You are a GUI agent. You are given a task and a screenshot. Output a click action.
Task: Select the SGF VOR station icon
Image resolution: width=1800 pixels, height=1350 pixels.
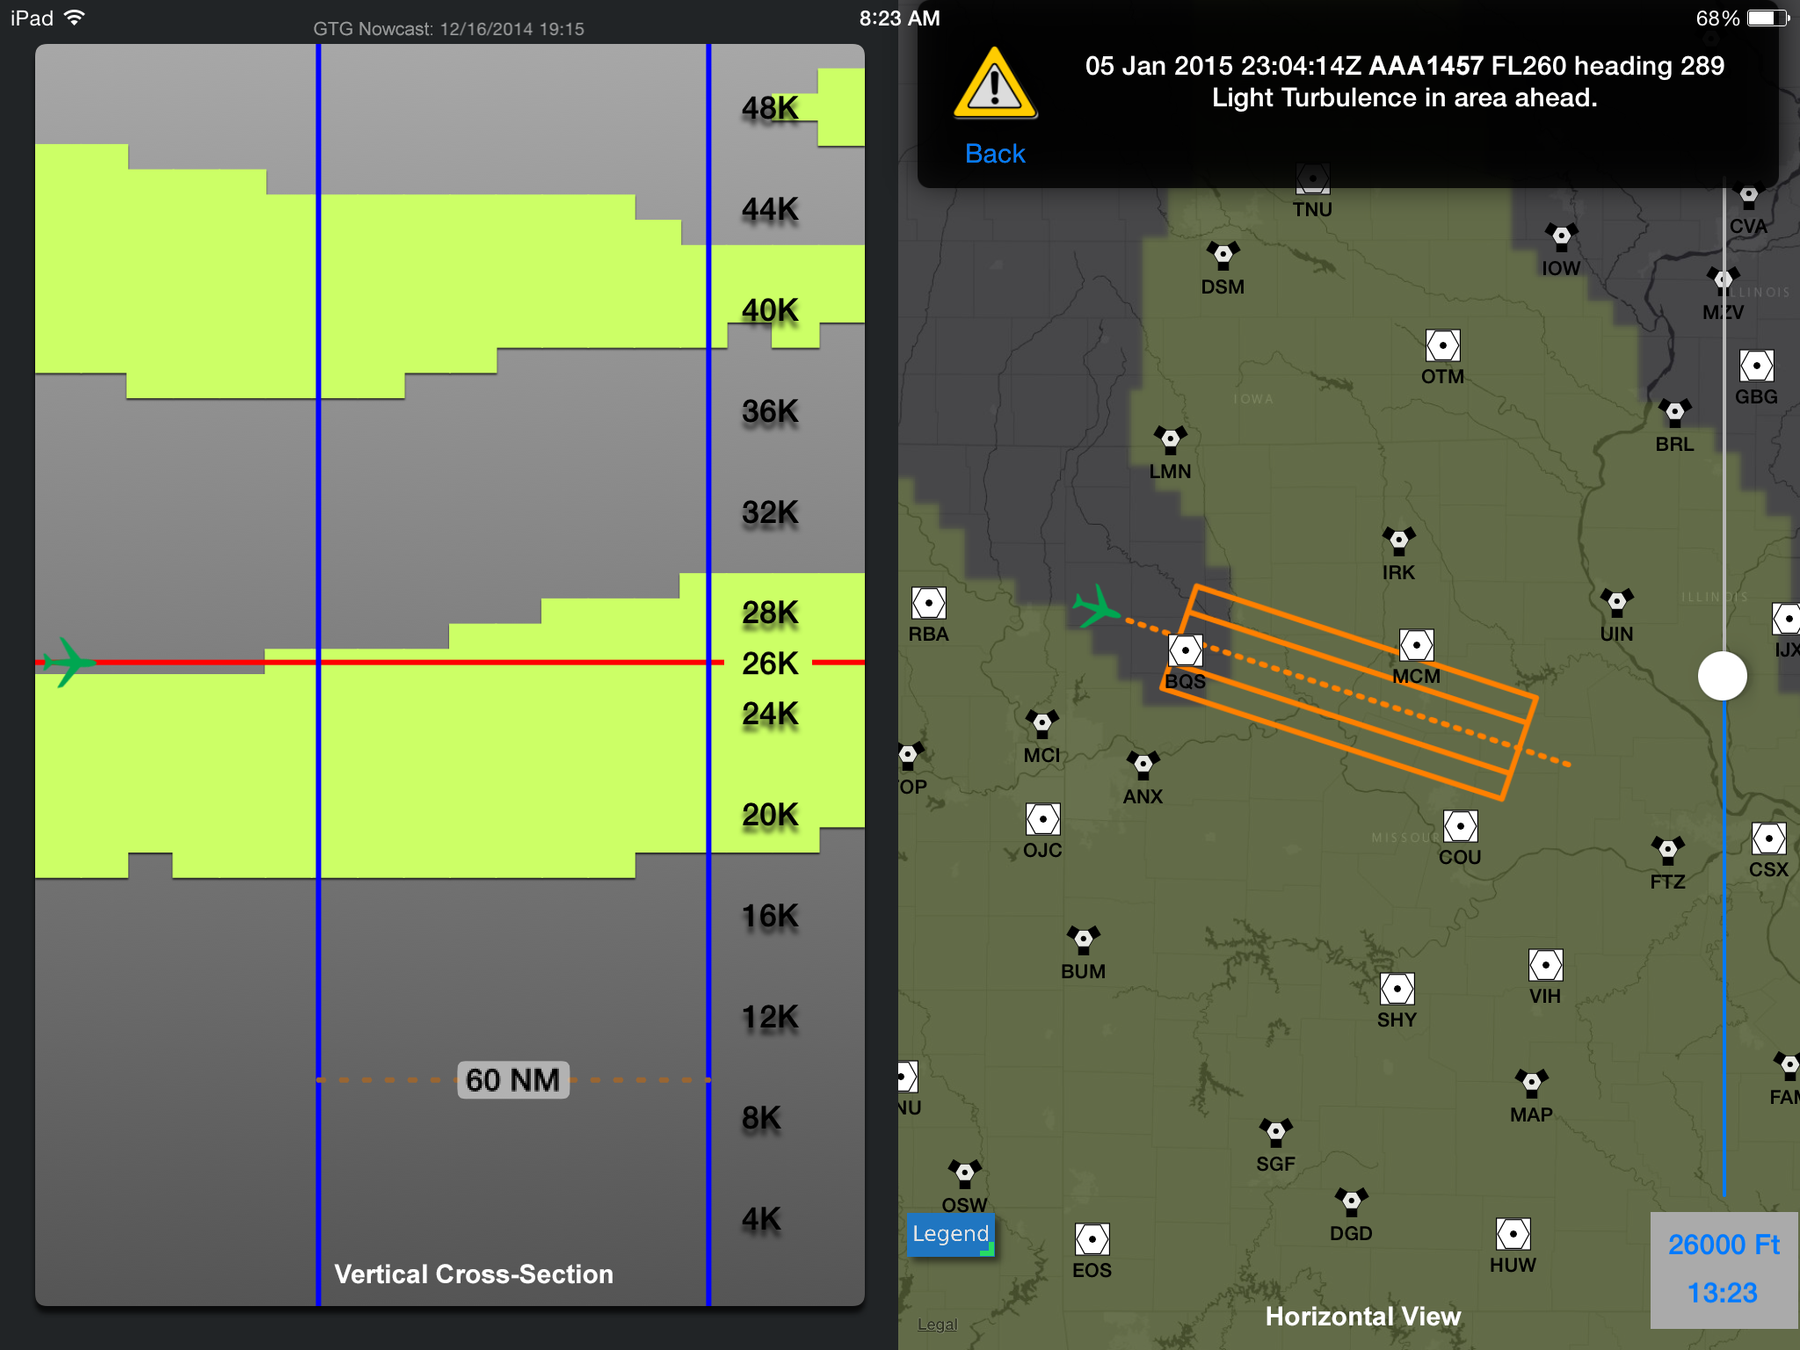click(x=1275, y=1131)
